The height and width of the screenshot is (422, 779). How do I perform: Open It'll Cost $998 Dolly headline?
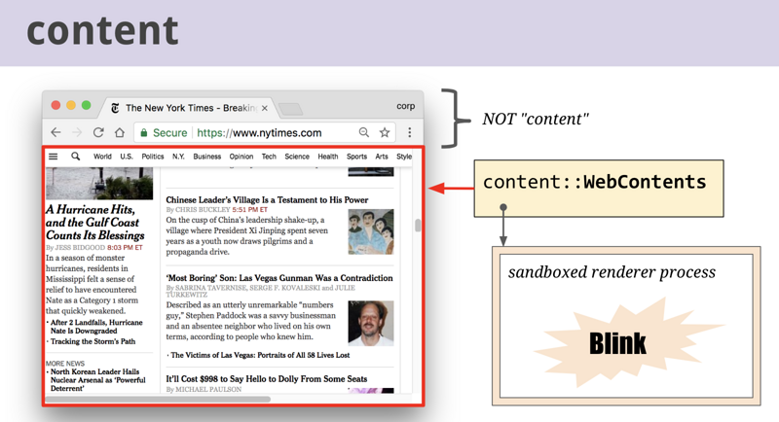coord(266,379)
